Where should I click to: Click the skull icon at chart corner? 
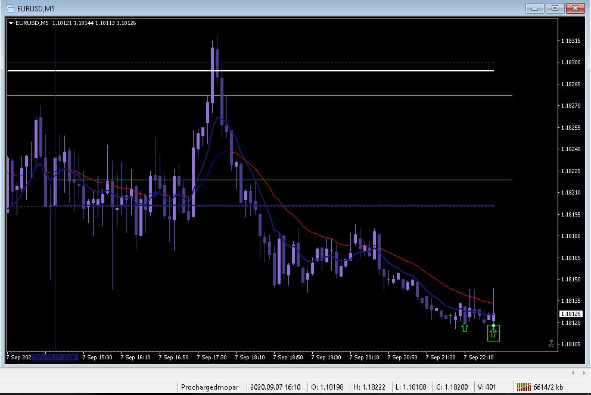click(551, 343)
